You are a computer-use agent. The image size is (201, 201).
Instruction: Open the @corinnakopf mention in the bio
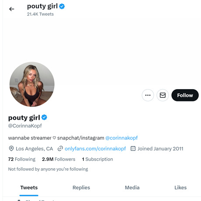click(121, 138)
